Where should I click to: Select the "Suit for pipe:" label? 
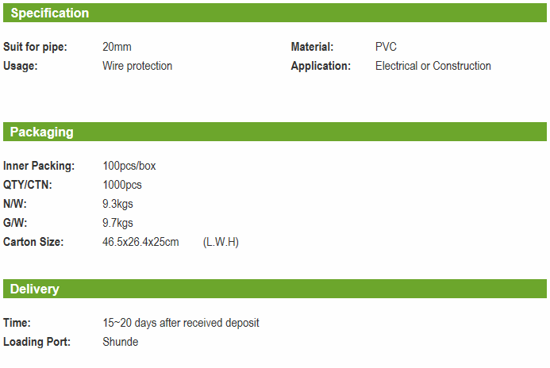(x=35, y=47)
